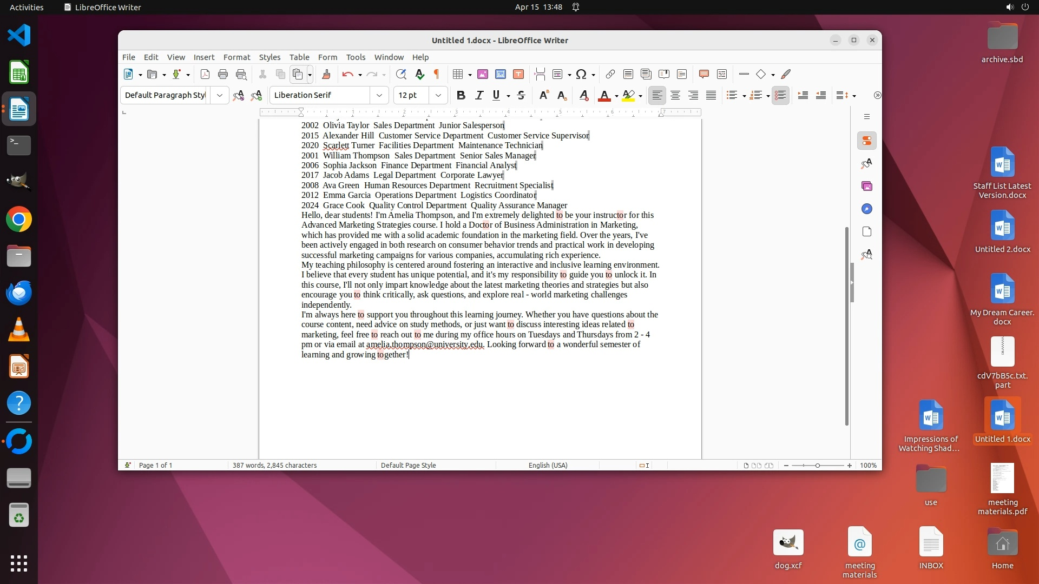1039x584 pixels.
Task: Click the Insert Image icon
Action: [x=482, y=75]
